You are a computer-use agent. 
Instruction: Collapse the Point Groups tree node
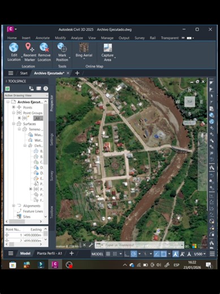pyautogui.click(x=14, y=113)
